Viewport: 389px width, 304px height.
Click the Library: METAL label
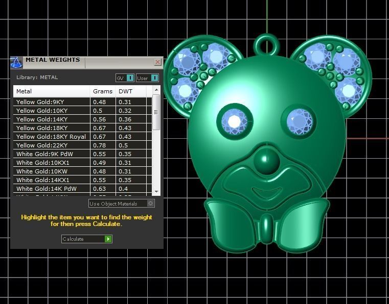(37, 77)
